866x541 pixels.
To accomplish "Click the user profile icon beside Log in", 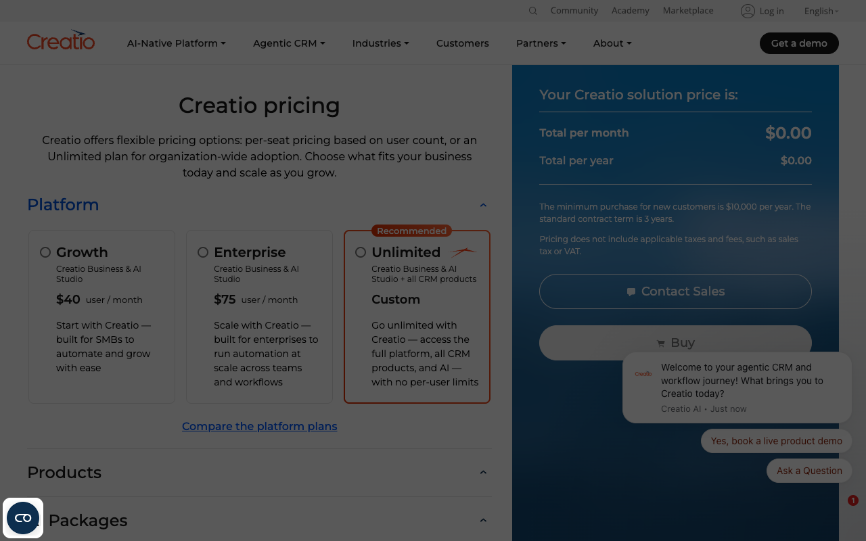I will point(748,11).
